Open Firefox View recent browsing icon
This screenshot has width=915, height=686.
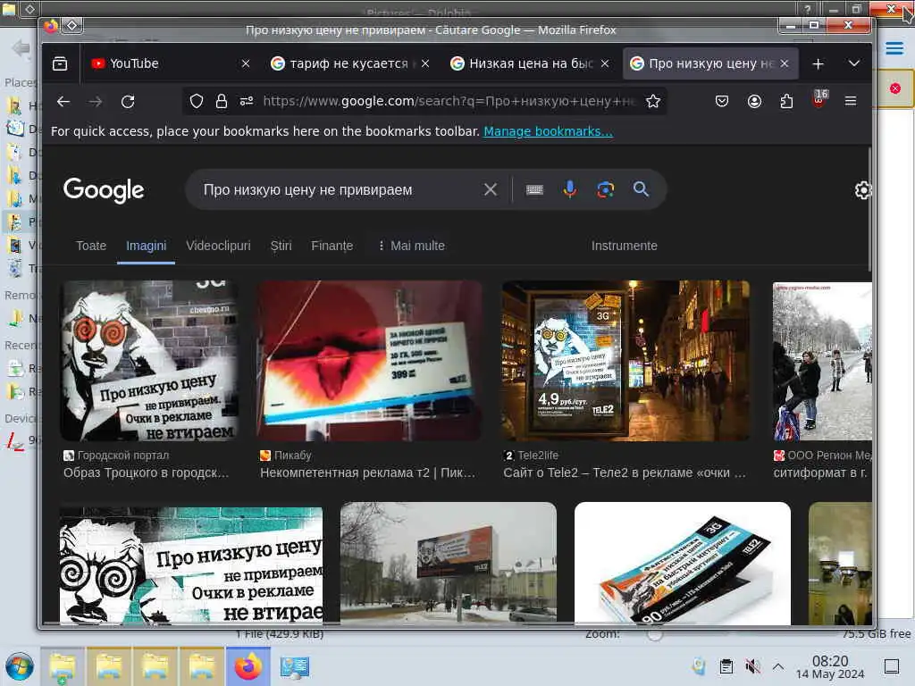pyautogui.click(x=60, y=63)
